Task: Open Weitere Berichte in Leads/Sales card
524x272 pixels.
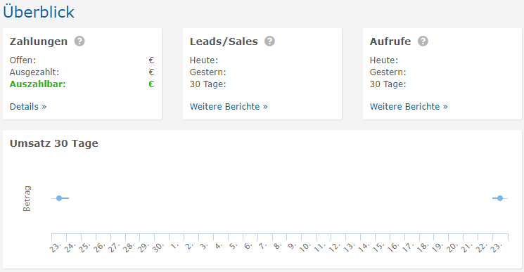Action: (x=229, y=106)
